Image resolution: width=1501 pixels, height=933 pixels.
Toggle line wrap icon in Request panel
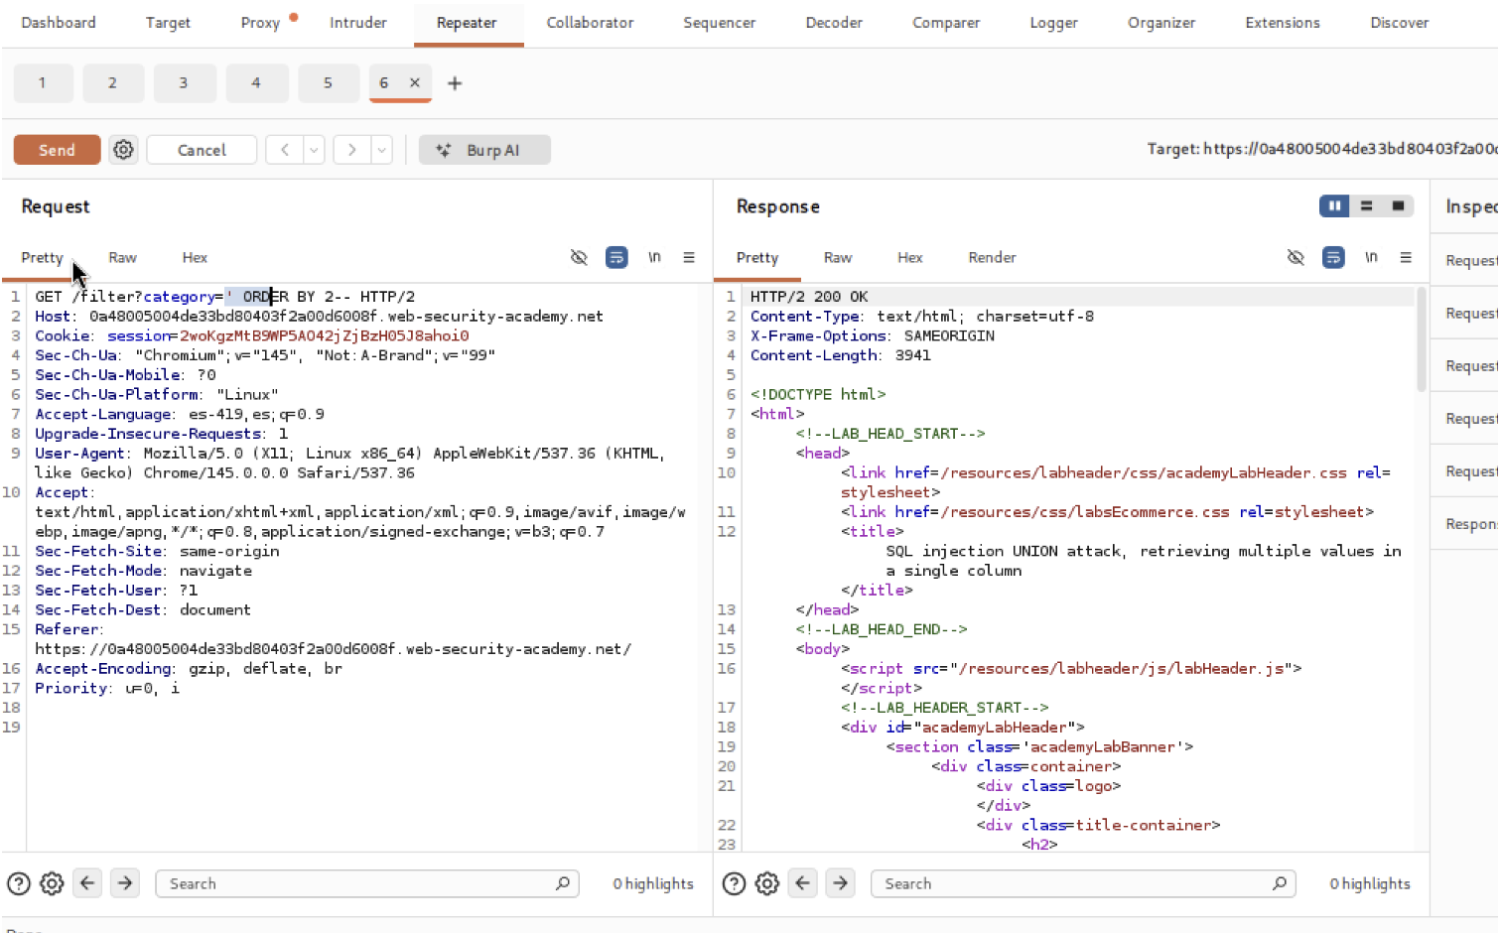[x=616, y=258]
